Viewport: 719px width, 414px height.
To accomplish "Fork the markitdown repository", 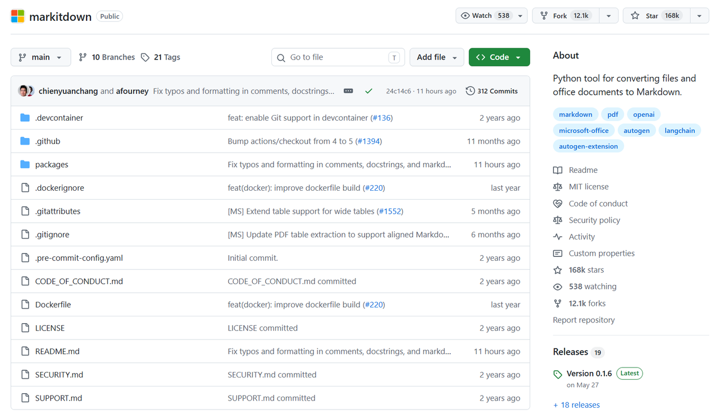I will tap(566, 16).
